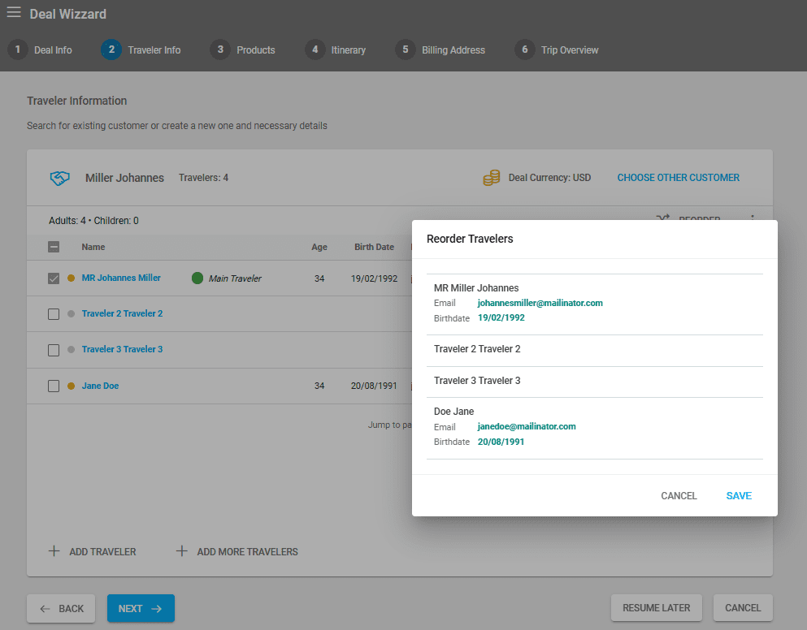Tick the Jane Doe row checkbox
807x630 pixels.
pos(54,386)
